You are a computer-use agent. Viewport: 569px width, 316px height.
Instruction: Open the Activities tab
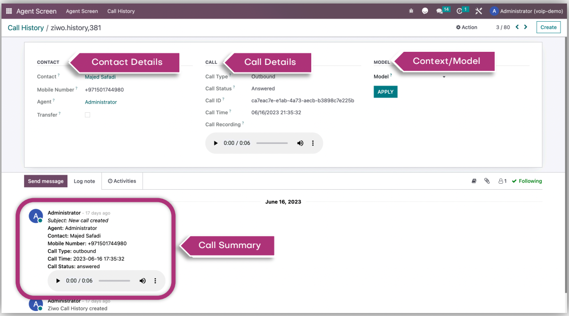122,181
